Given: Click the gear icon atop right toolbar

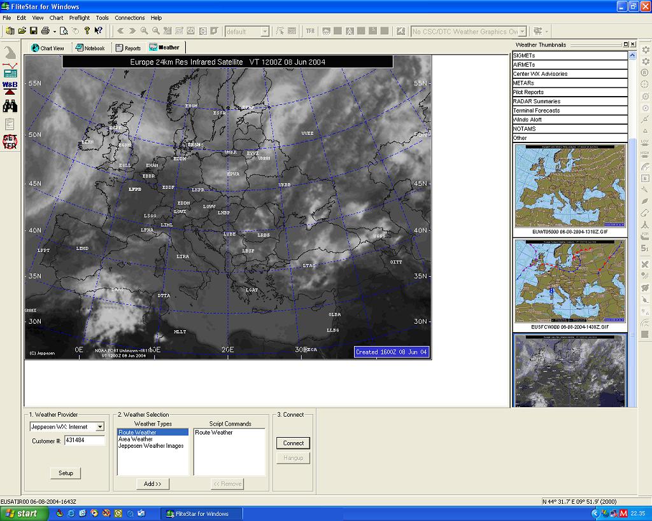Looking at the screenshot, I should 646,50.
